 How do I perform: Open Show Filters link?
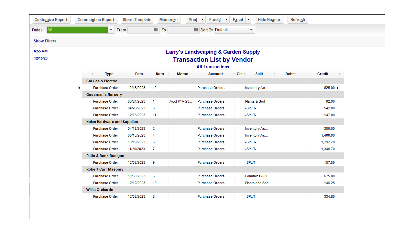pos(45,41)
